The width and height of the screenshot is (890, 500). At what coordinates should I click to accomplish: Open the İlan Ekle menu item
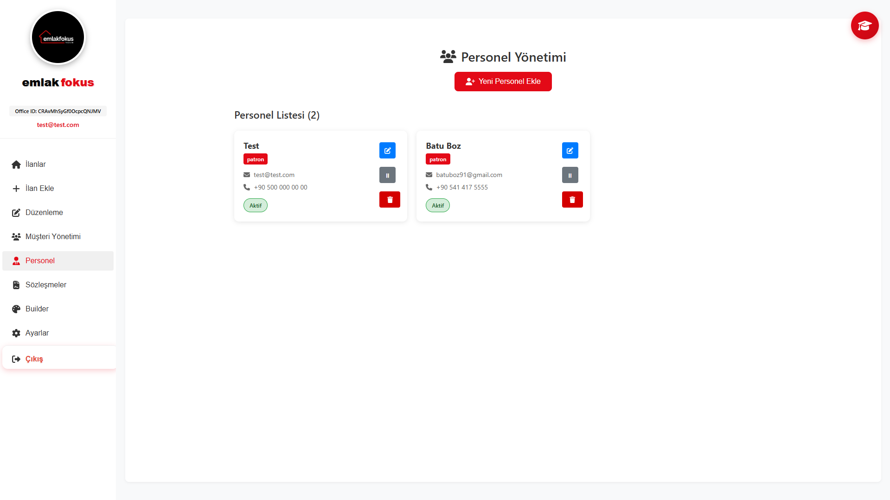[39, 189]
